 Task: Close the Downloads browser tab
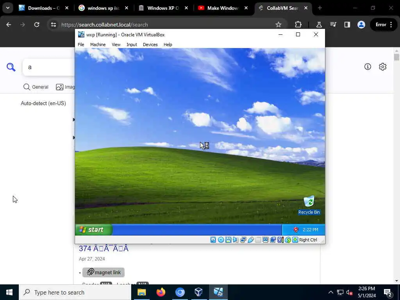(66, 8)
